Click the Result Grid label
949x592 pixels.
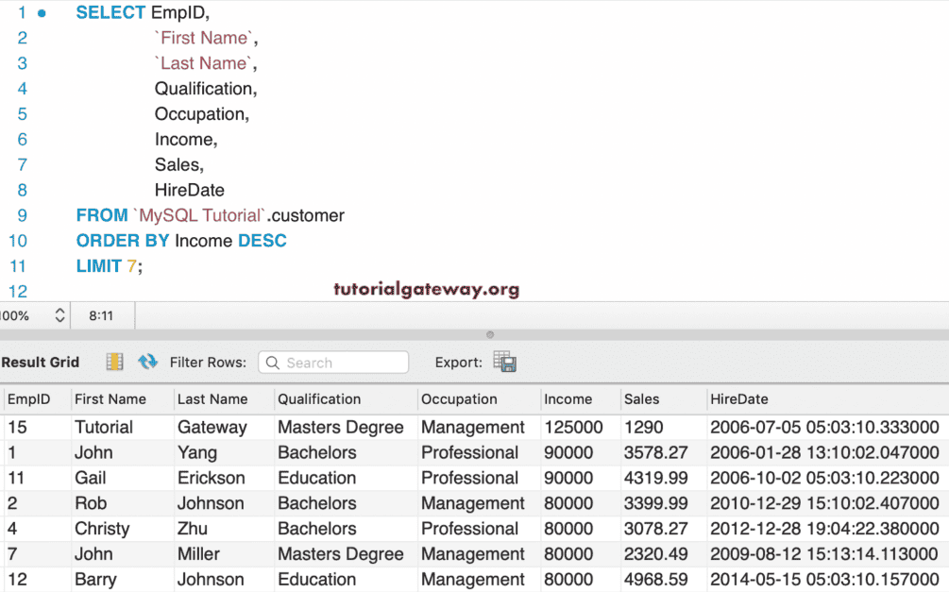click(40, 362)
